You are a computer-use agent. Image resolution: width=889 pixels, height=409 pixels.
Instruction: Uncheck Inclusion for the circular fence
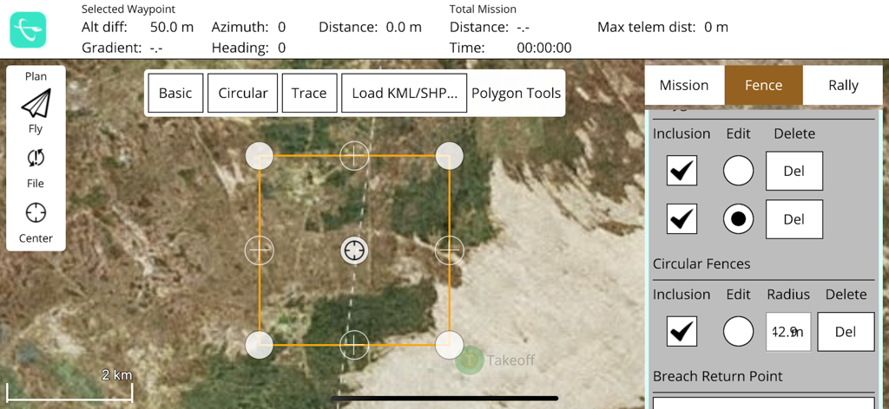pos(682,332)
